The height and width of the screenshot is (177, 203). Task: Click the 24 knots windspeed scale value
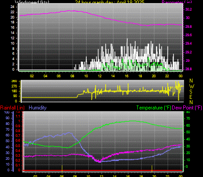[12, 7]
